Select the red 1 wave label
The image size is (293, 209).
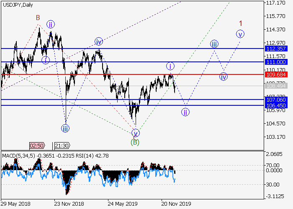pos(241,23)
